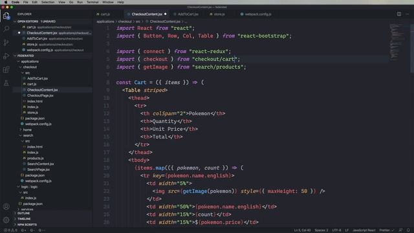Click the Ln 5, Col 40 cursor position indicator

302,230
